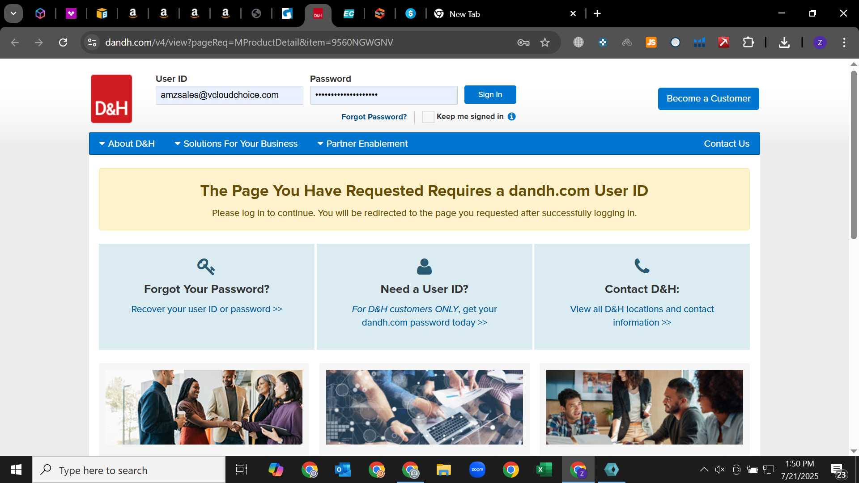
Task: Click the Sign In button
Action: (x=490, y=94)
